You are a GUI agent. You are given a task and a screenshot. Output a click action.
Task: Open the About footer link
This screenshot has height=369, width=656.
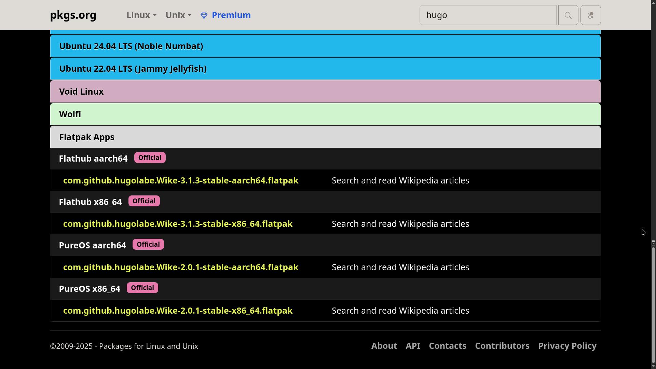point(384,346)
